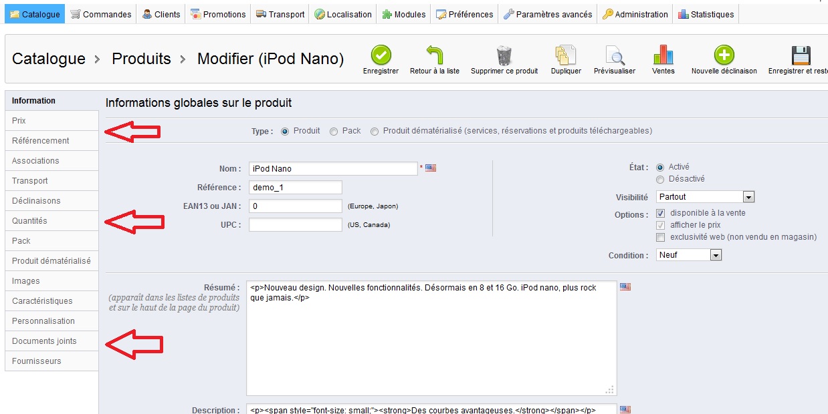Select the Associations side tab
828x414 pixels.
point(51,161)
